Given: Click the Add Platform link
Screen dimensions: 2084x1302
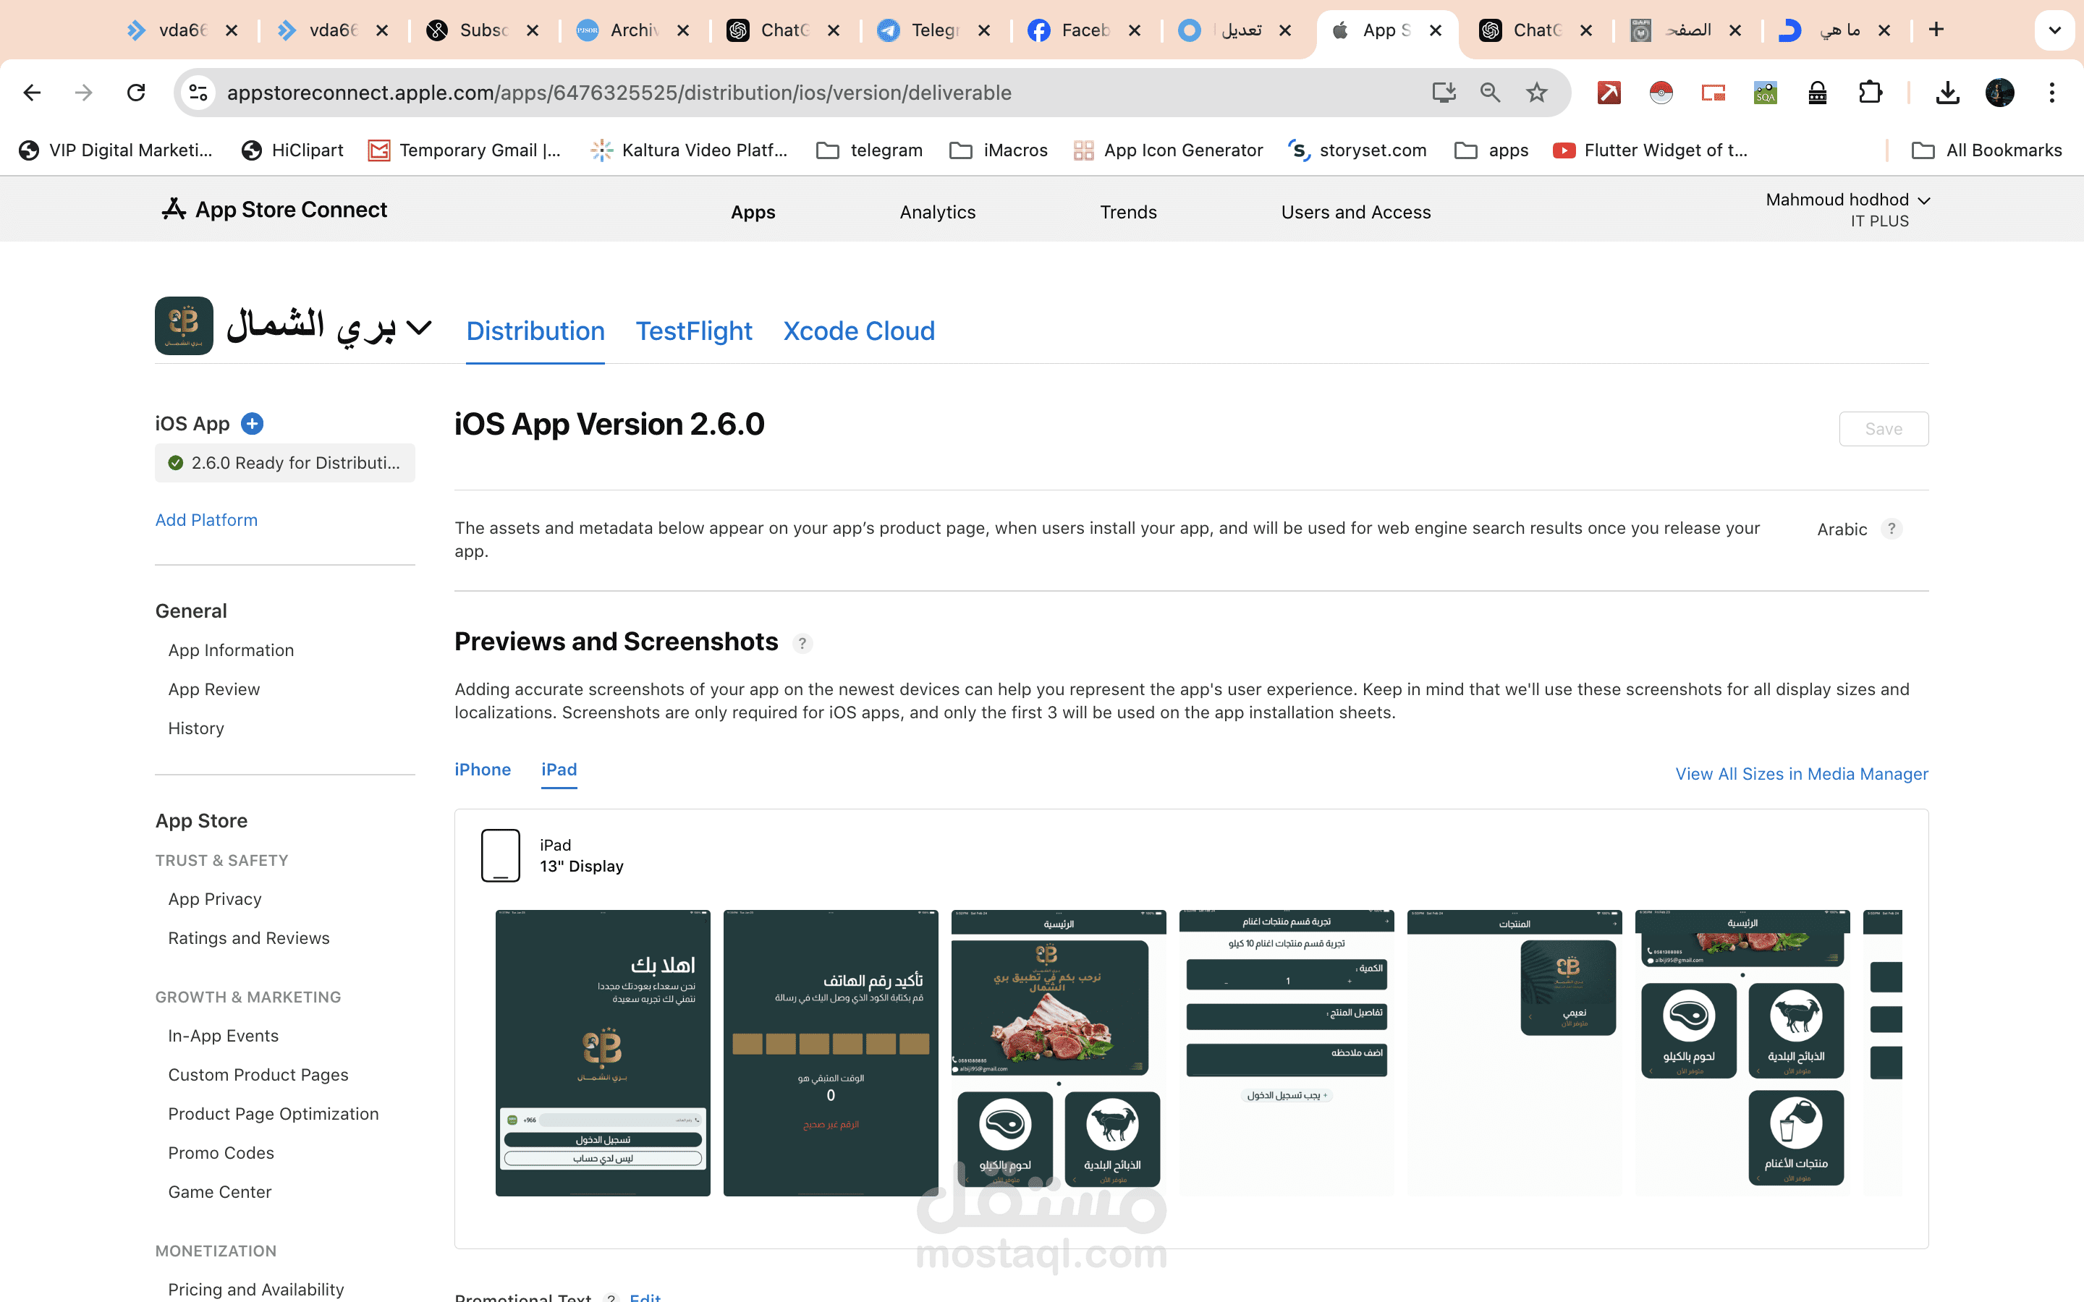Looking at the screenshot, I should (x=206, y=519).
